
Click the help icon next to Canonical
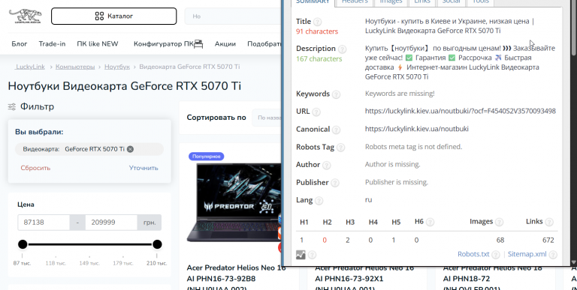(x=336, y=130)
